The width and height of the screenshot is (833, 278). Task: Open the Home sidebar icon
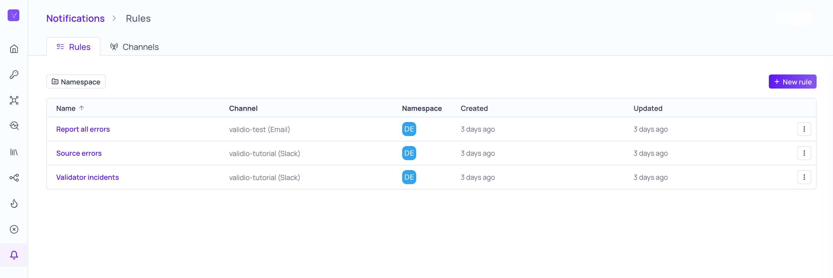click(14, 49)
